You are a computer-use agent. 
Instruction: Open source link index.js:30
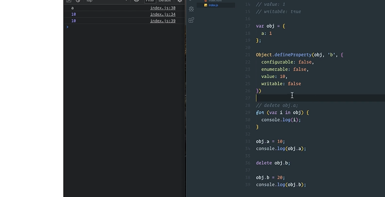click(x=163, y=8)
